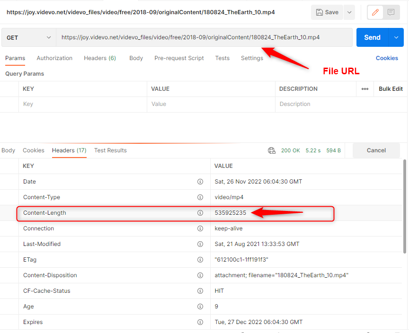The width and height of the screenshot is (409, 333).
Task: Click info icon next to Date header
Action: (x=200, y=182)
